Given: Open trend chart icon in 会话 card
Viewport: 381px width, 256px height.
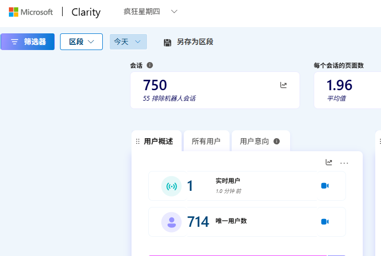Looking at the screenshot, I should tap(283, 85).
